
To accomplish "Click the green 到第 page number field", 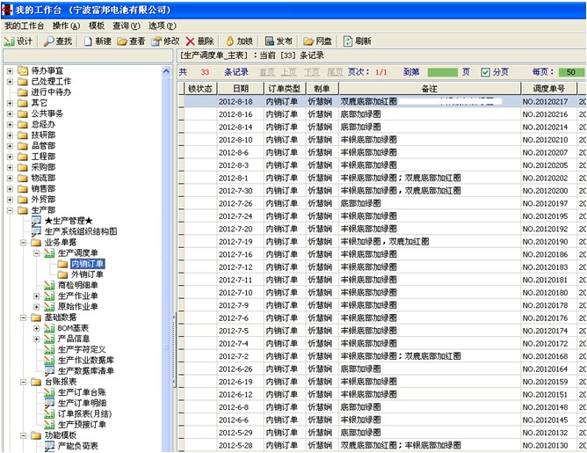I will 442,72.
